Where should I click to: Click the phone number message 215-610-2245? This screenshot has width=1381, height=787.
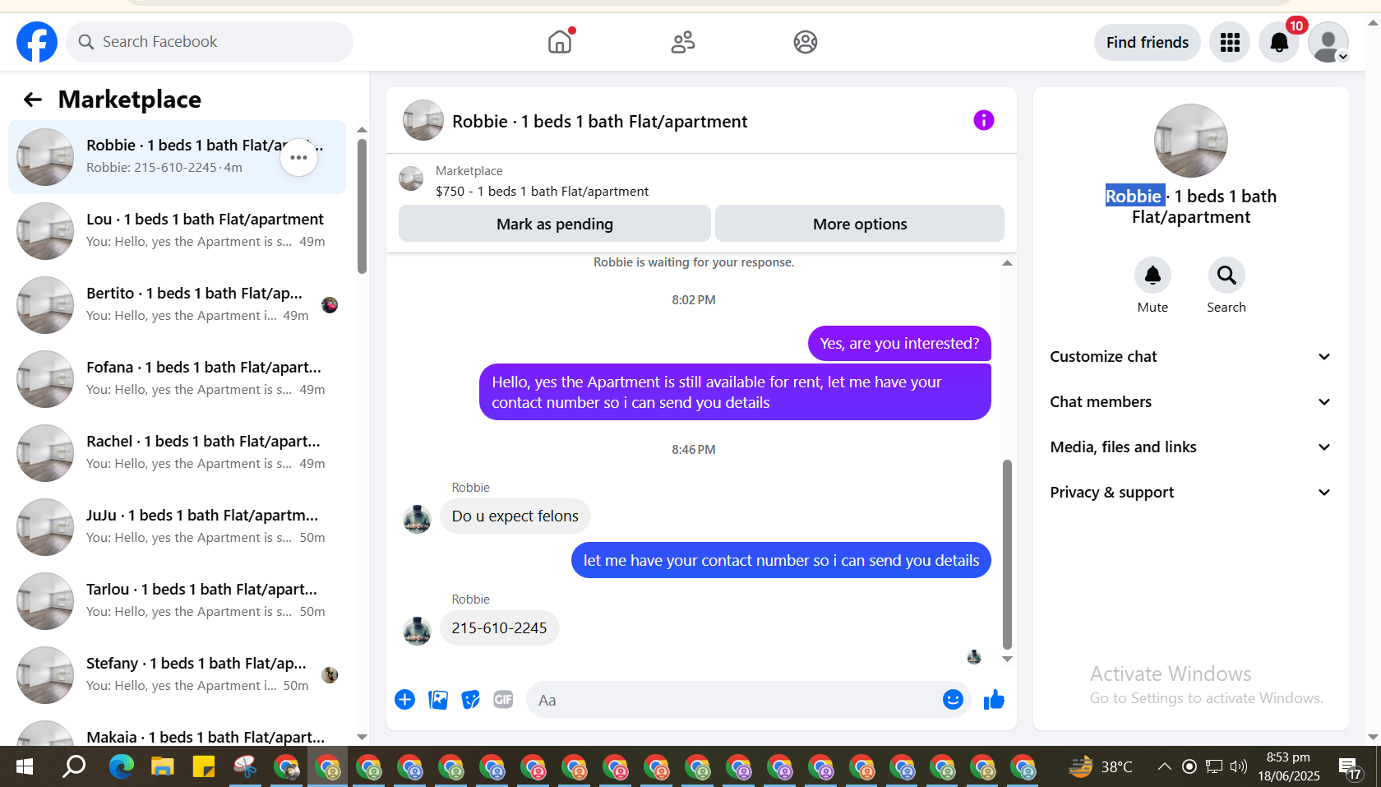coord(499,628)
